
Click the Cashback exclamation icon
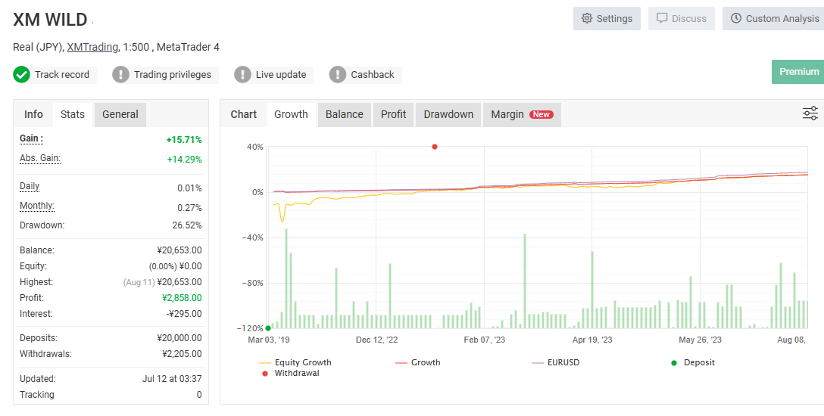coord(337,74)
